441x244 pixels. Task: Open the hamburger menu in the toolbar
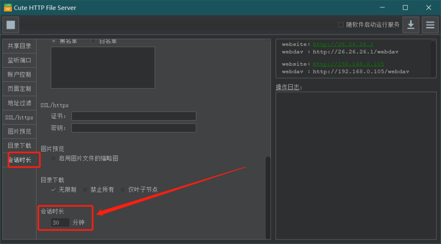coord(430,25)
